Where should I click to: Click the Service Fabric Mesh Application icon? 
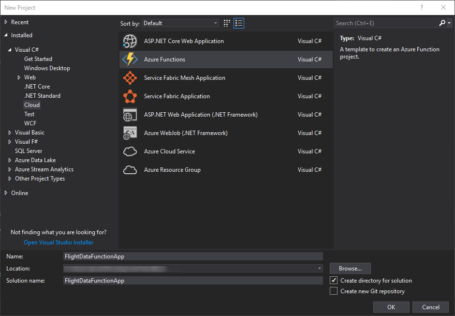click(130, 78)
